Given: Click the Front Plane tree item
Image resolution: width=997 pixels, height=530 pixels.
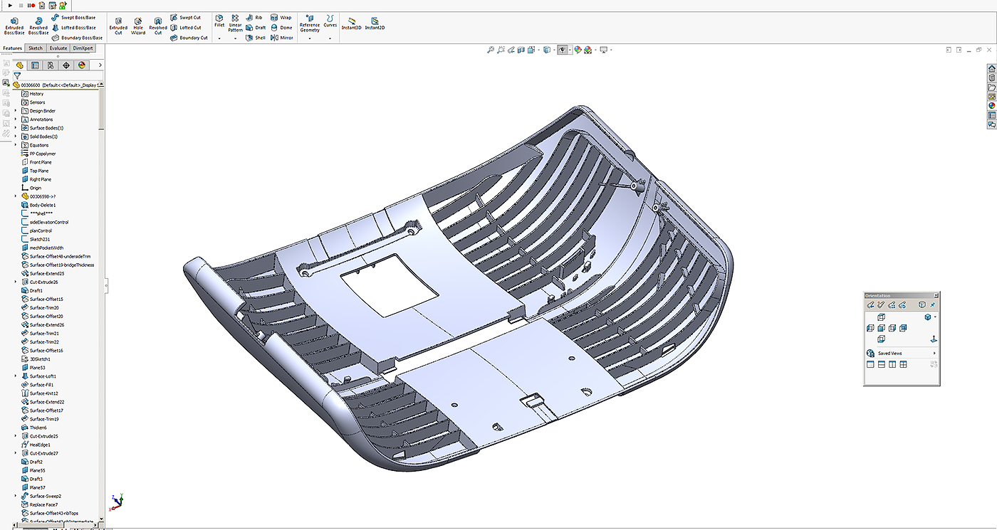Looking at the screenshot, I should tap(40, 162).
